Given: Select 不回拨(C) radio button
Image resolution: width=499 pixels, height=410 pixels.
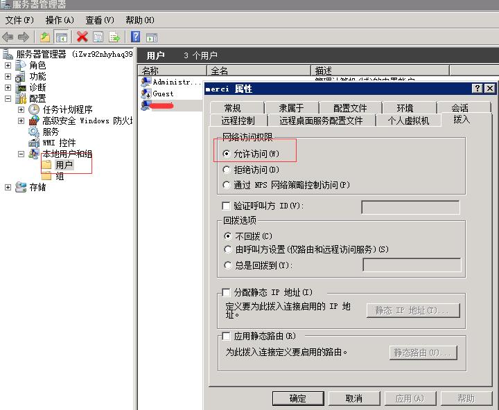Looking at the screenshot, I should pos(227,236).
